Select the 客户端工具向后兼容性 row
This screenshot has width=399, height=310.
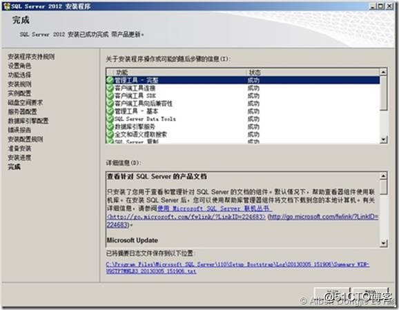(x=243, y=104)
